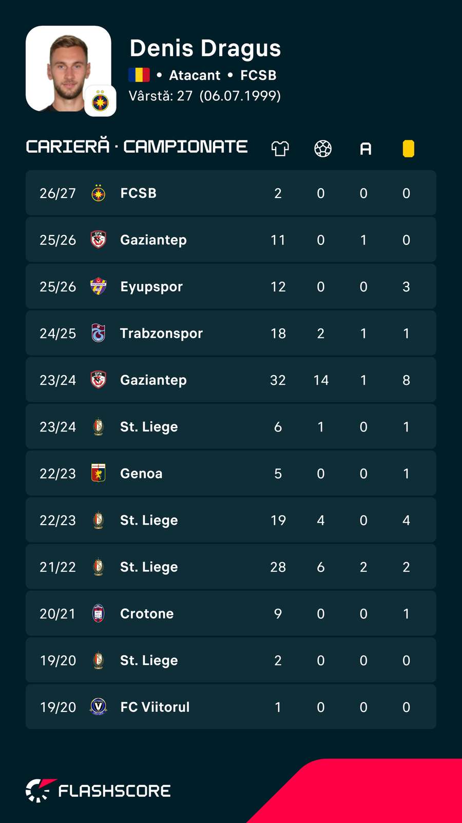Image resolution: width=462 pixels, height=823 pixels.
Task: Click the yellow card column icon
Action: pos(409,149)
